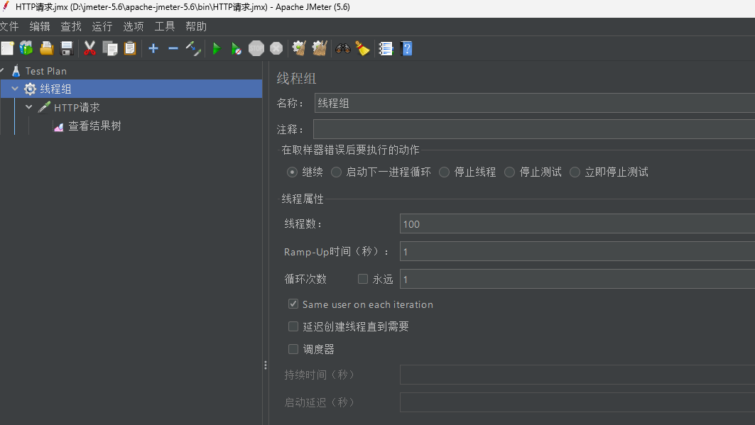Viewport: 755px width, 425px height.
Task: Select the 停止线程 radio button
Action: coord(444,172)
